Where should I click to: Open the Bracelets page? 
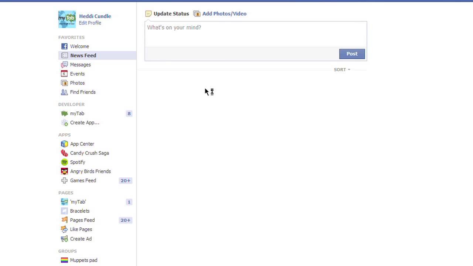[x=80, y=211]
